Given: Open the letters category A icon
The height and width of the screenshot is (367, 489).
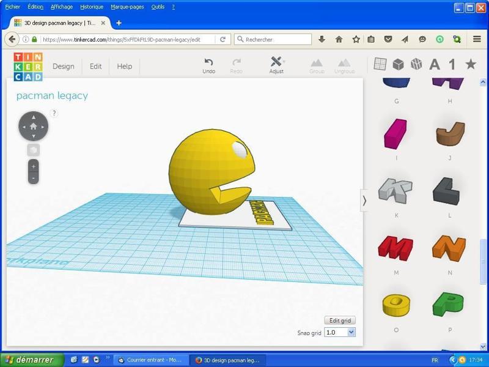Looking at the screenshot, I should (x=435, y=65).
